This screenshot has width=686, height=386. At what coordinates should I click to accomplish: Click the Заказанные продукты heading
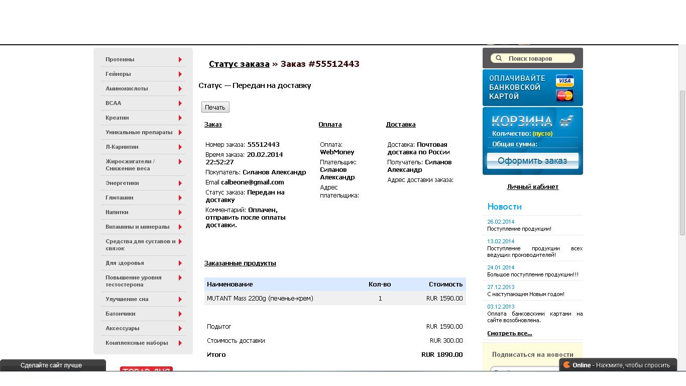pyautogui.click(x=240, y=263)
